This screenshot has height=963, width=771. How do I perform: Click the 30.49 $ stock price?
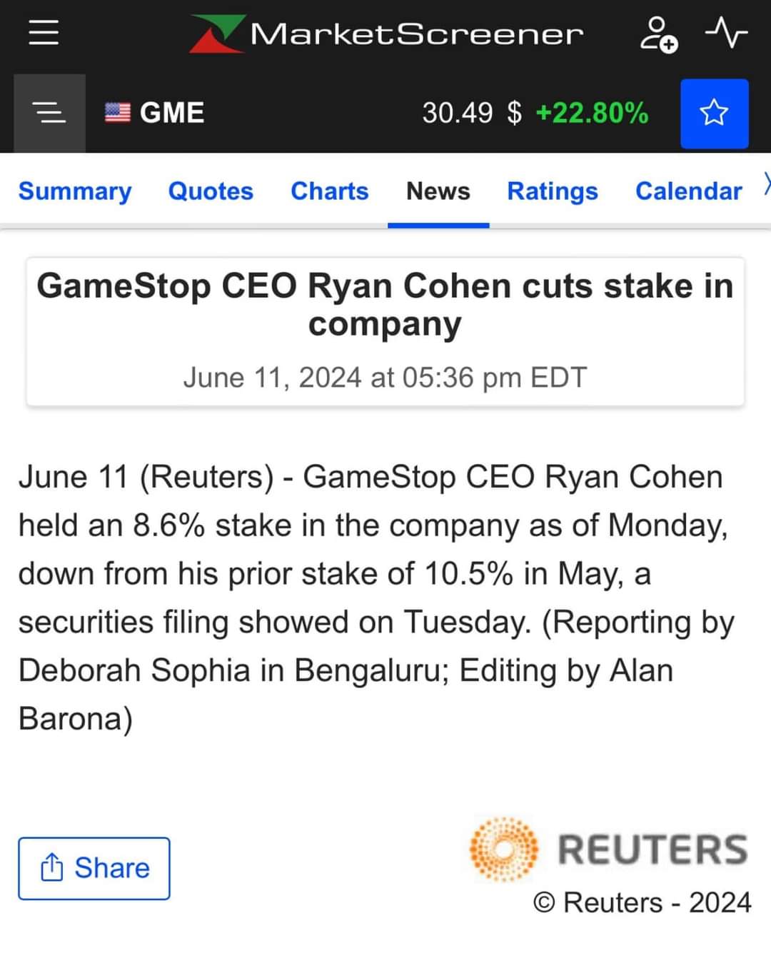[472, 113]
